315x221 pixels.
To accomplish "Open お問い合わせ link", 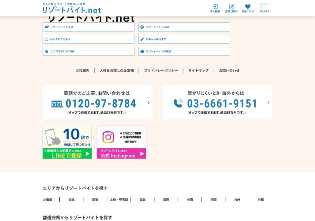I will pyautogui.click(x=229, y=71).
